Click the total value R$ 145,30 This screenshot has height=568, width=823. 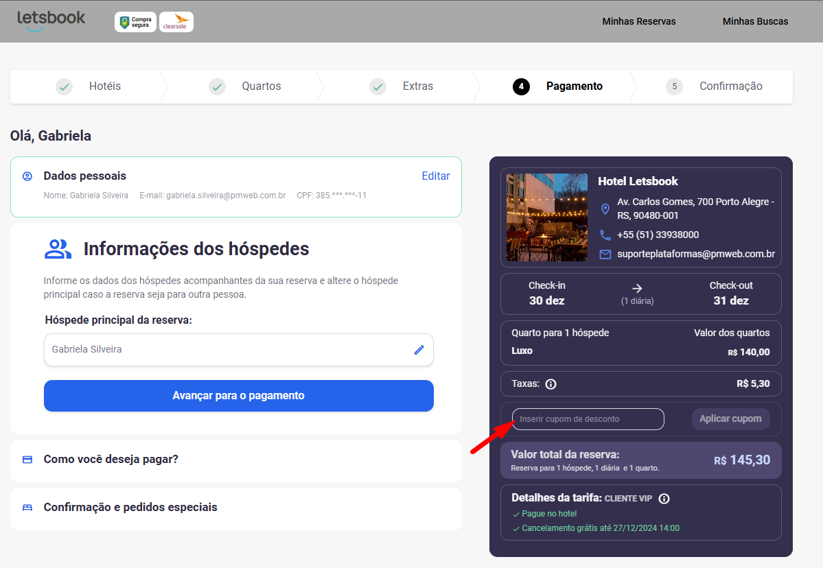[x=742, y=460]
